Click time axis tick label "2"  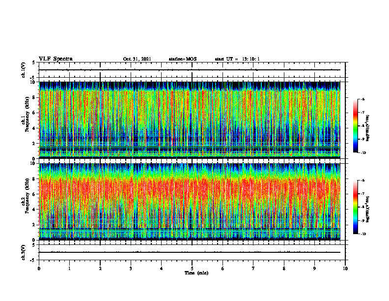100,269
